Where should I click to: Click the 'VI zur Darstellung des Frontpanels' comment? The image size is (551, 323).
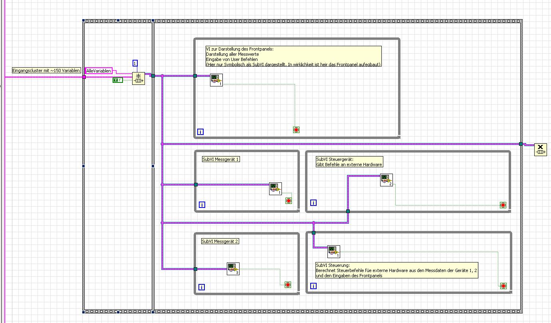[x=293, y=57]
